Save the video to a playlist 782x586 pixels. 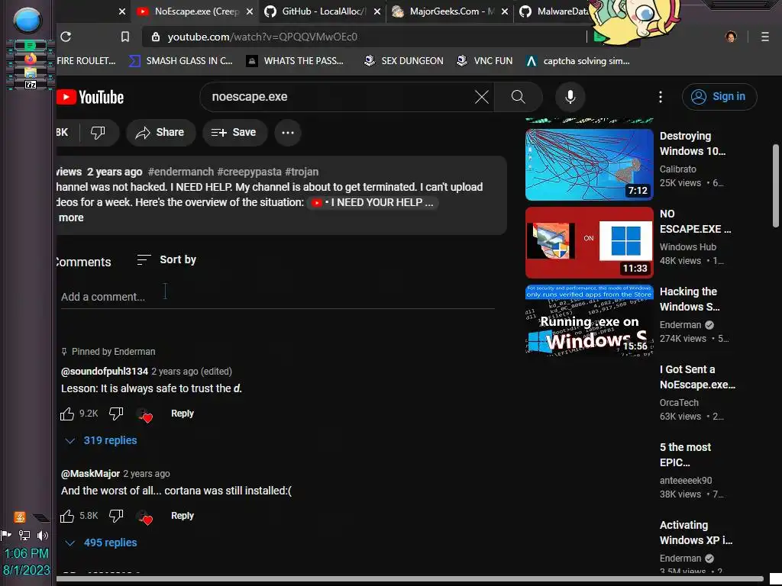(x=234, y=133)
